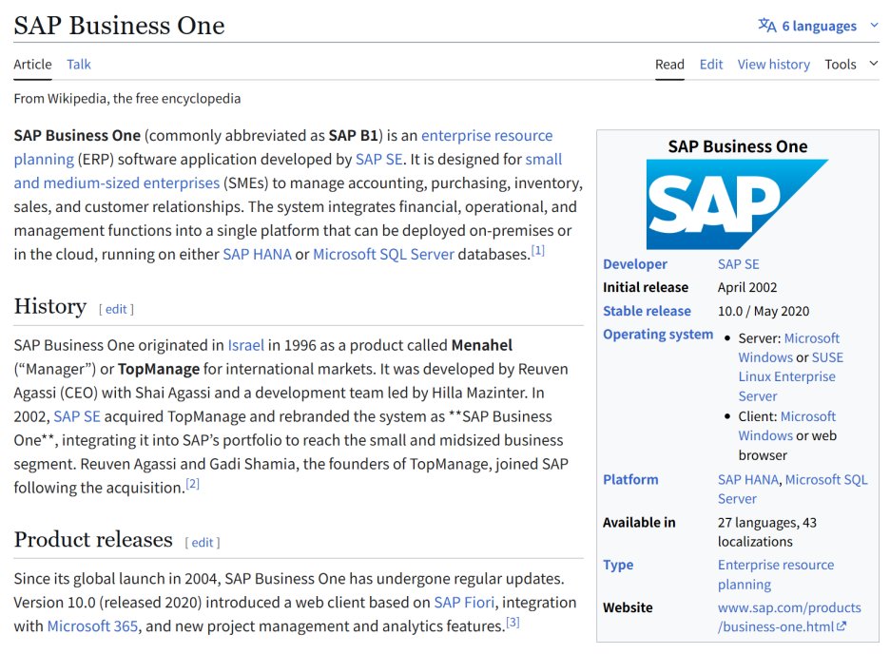Open SAP SE link in infobox
Screen dimensions: 890x654
point(738,264)
